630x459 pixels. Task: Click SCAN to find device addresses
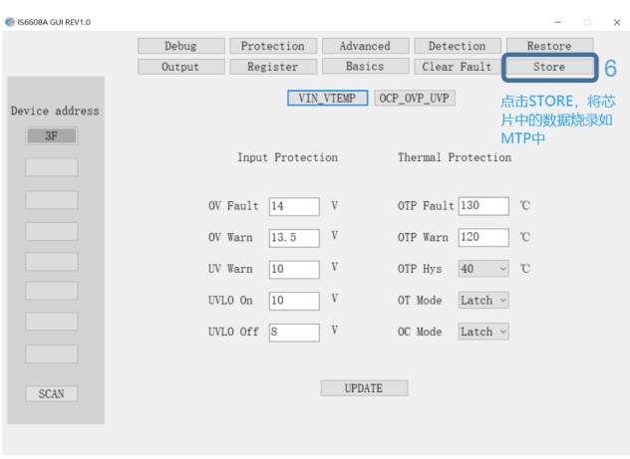[x=51, y=393]
